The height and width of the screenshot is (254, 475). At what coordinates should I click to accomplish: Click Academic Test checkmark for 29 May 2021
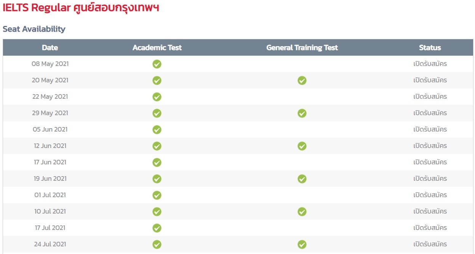click(157, 113)
